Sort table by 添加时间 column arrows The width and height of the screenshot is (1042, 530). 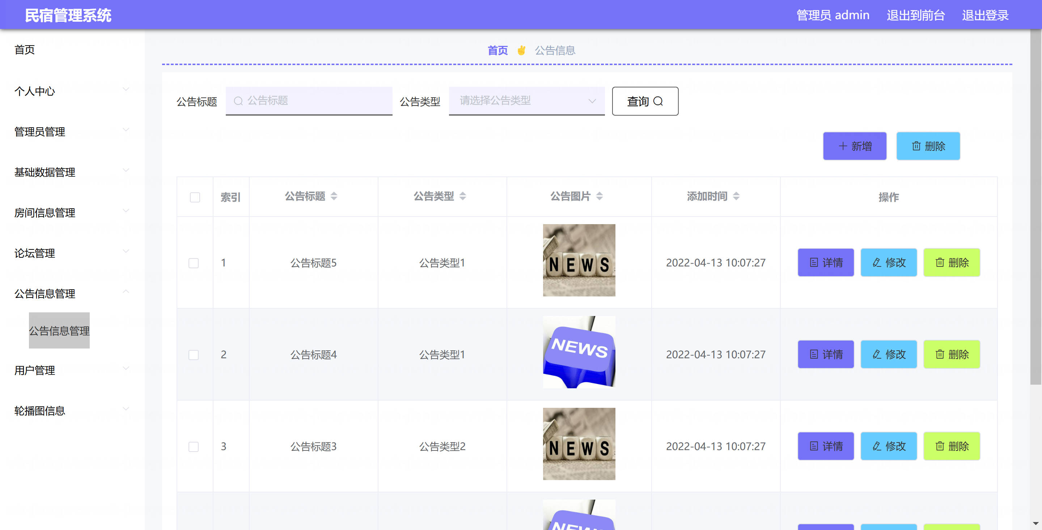coord(736,196)
